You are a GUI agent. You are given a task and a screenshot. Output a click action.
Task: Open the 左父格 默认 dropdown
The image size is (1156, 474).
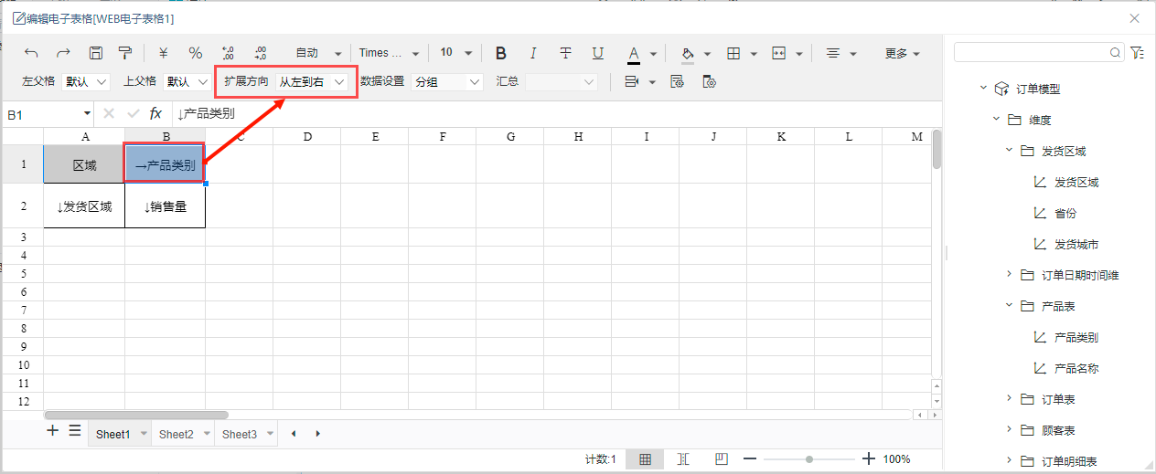[x=86, y=81]
